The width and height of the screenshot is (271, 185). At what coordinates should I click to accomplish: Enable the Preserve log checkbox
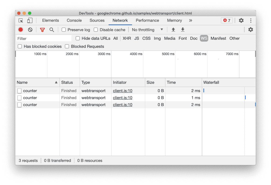pos(64,30)
